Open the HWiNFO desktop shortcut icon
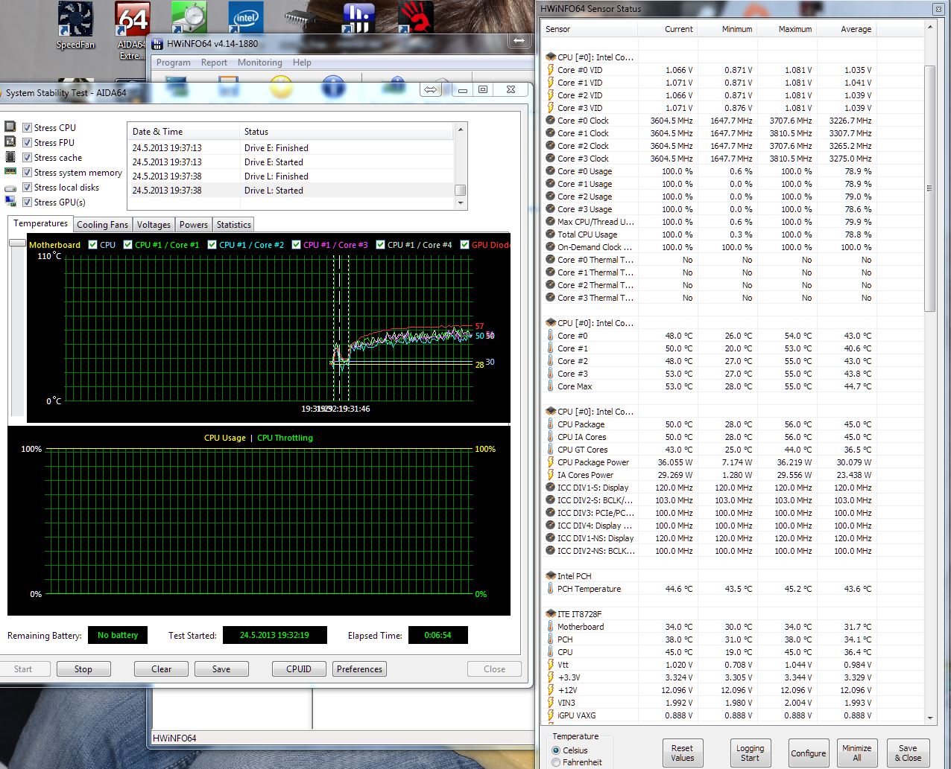Viewport: 951px width, 769px height. tap(358, 19)
